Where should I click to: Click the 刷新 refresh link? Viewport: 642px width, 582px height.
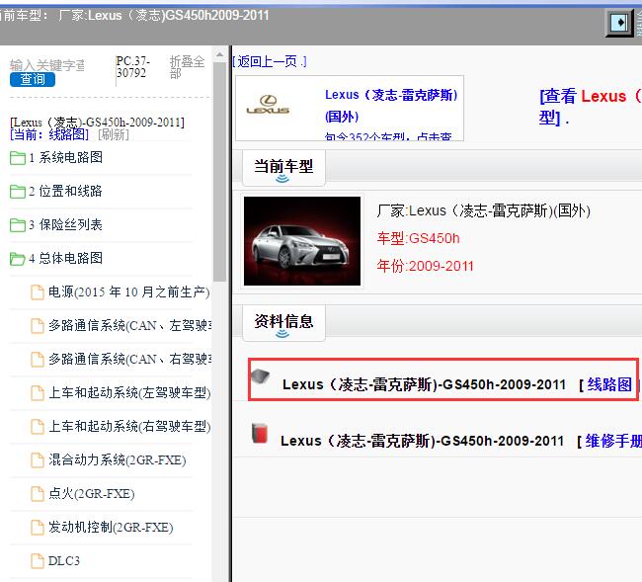click(114, 134)
